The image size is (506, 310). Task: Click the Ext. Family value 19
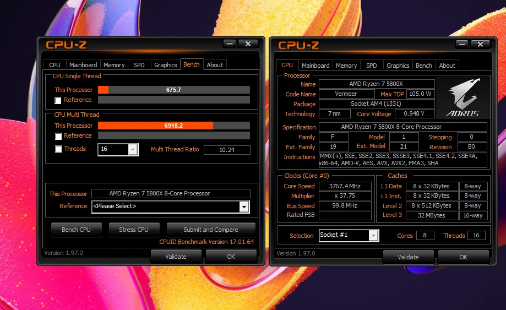(333, 147)
